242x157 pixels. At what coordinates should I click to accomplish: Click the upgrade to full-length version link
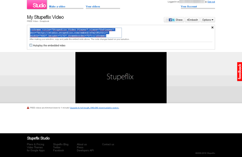(94, 108)
